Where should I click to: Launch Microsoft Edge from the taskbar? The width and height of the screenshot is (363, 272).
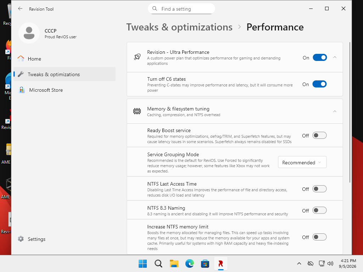[189, 263]
